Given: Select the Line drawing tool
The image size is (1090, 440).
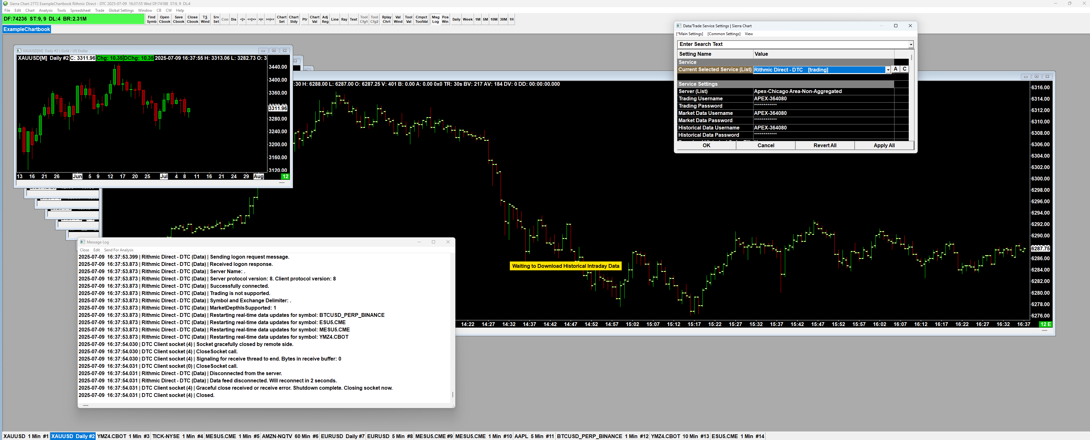Looking at the screenshot, I should click(x=335, y=19).
